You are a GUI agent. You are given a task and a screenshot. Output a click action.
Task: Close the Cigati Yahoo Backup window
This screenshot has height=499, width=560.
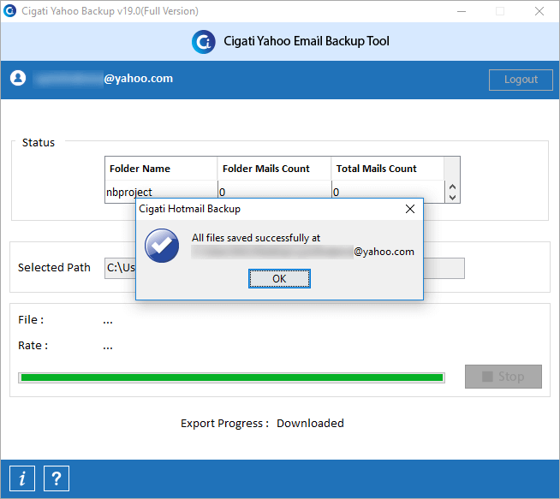click(539, 11)
